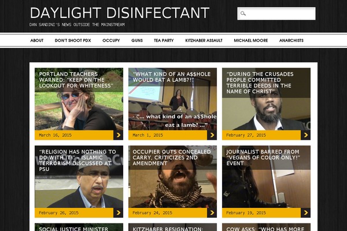The image size is (347, 231).
Task: Open Kitzhaber Assault section
Action: [204, 40]
